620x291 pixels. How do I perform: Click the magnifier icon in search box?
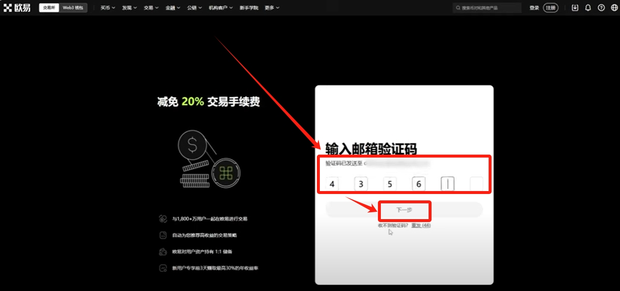[458, 8]
